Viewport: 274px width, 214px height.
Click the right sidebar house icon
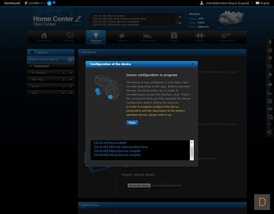270,58
